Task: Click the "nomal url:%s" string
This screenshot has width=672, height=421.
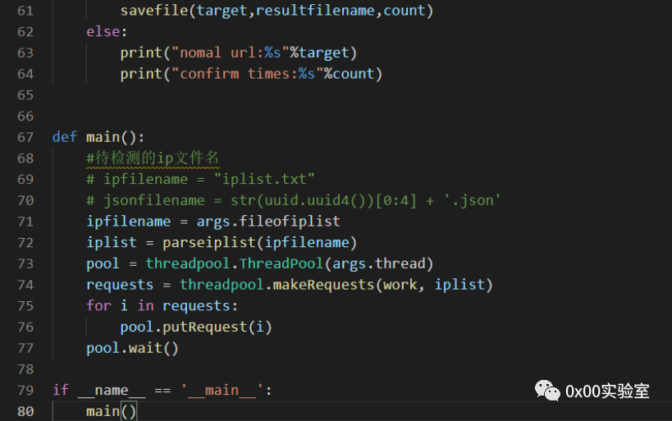Action: coord(230,53)
